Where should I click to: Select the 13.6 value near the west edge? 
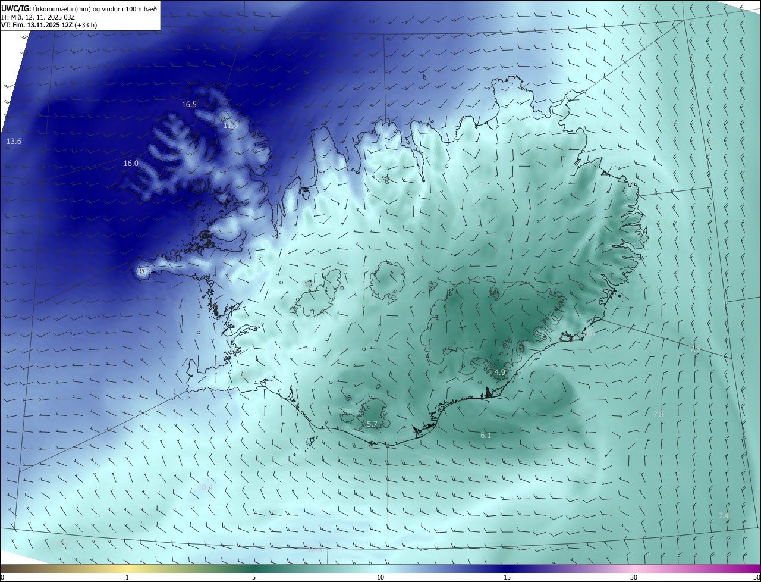pyautogui.click(x=14, y=142)
